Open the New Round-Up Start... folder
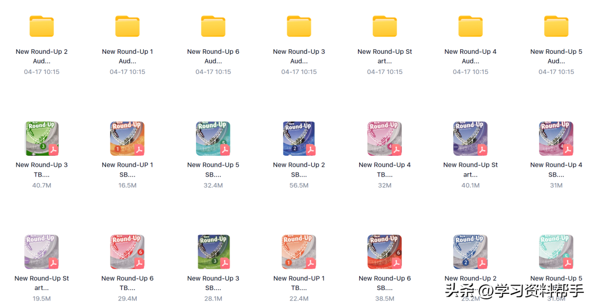Screen dimensions: 593x307 click(384, 26)
